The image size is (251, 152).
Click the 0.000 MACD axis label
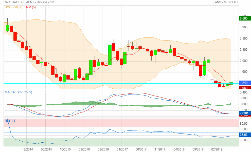pos(244,104)
